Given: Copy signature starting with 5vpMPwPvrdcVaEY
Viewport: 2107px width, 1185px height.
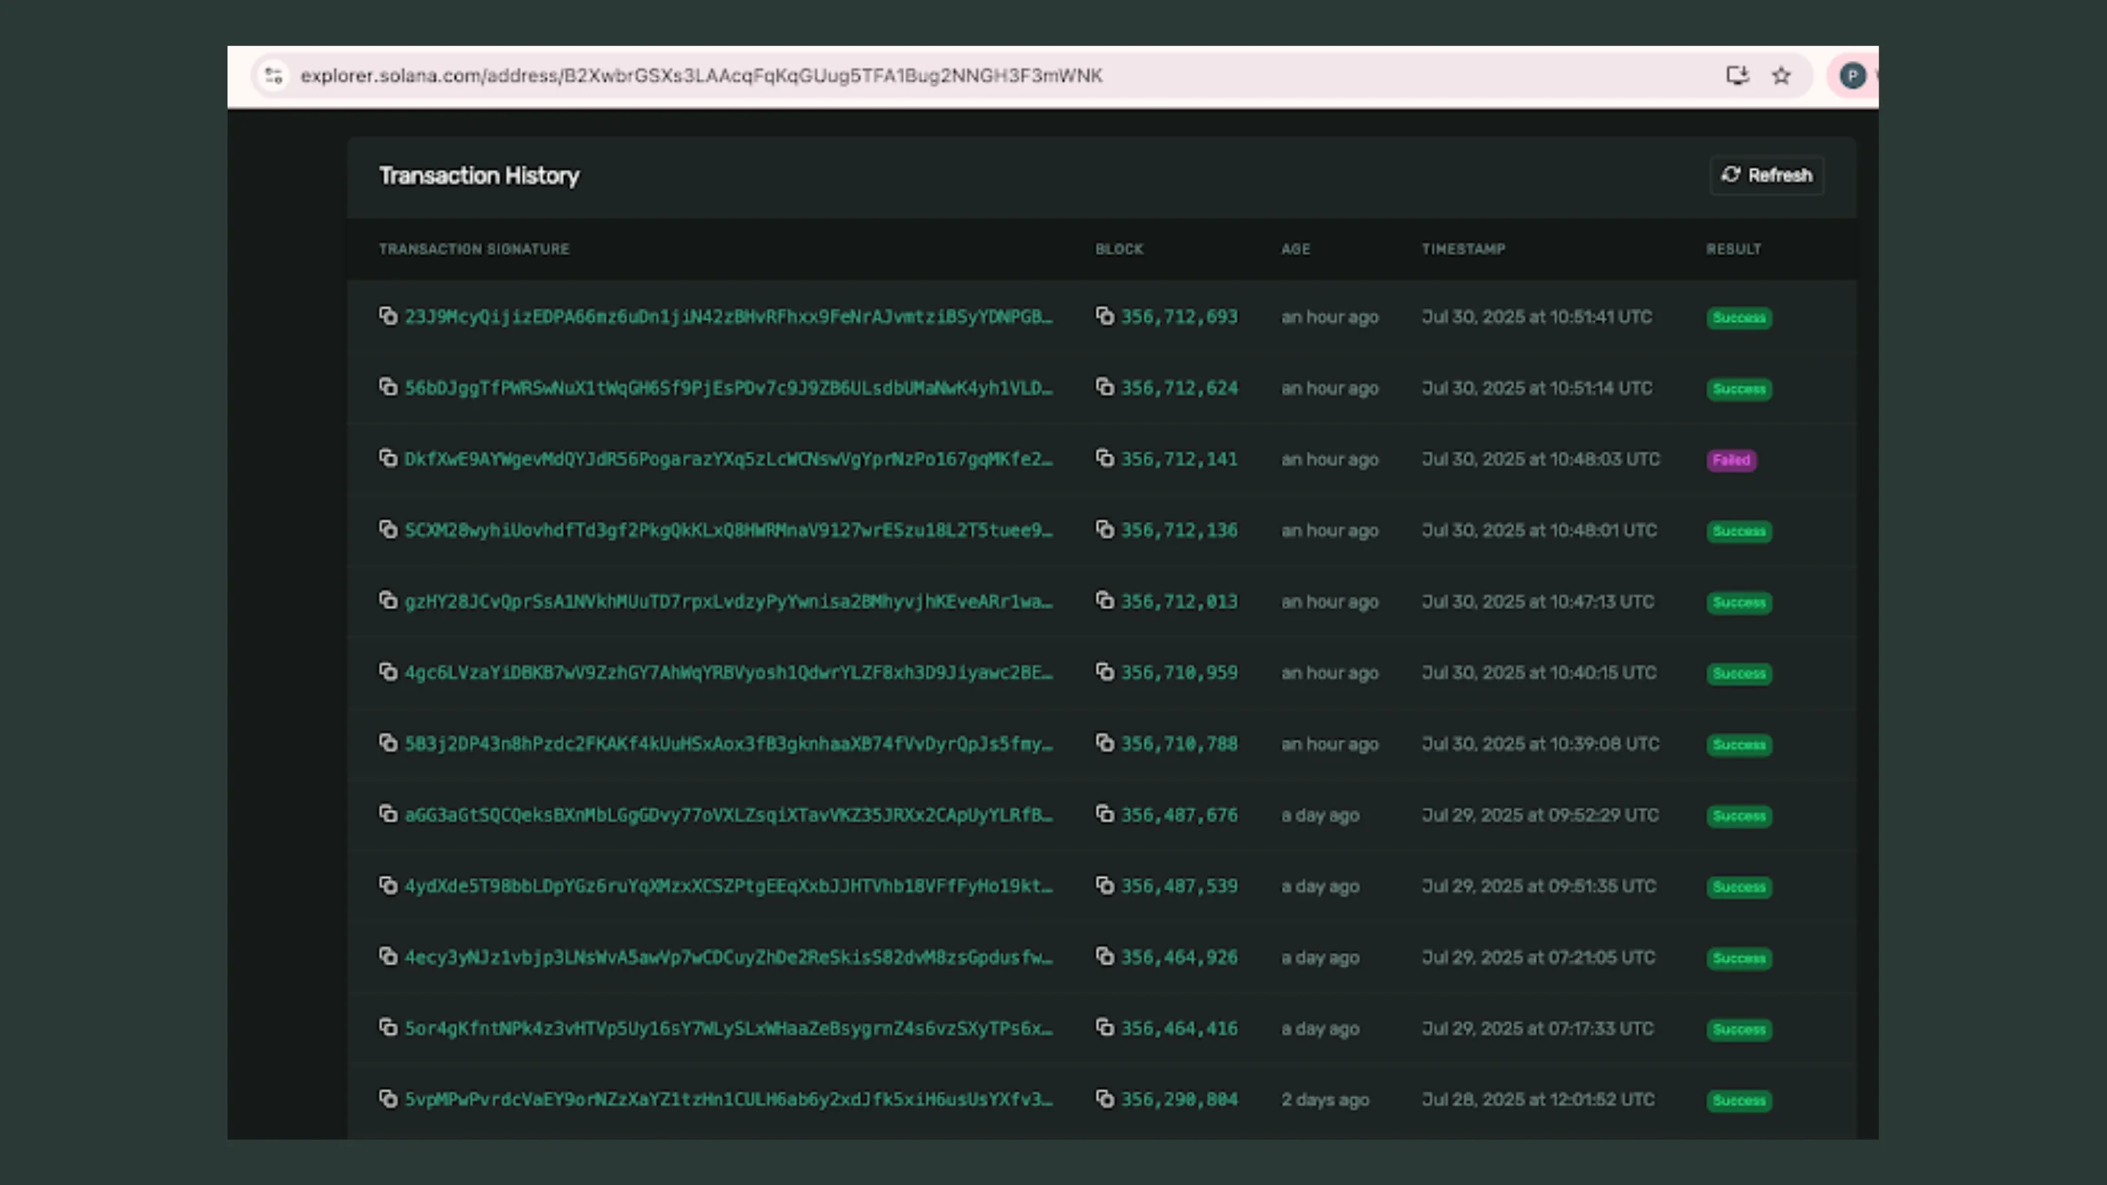Looking at the screenshot, I should [388, 1098].
